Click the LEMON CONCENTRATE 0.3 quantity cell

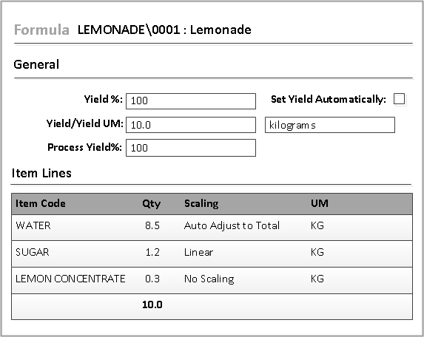pos(152,279)
